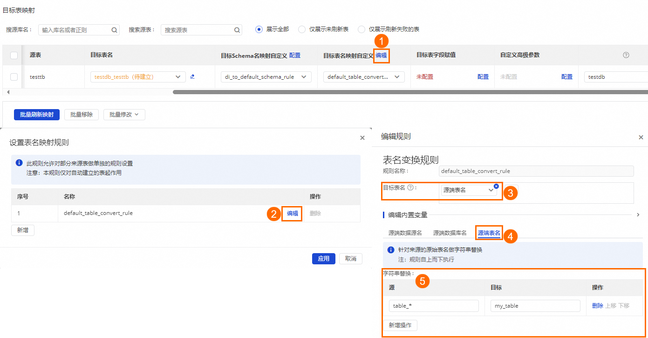The height and width of the screenshot is (338, 648).
Task: Open the 批量修改 dropdown button
Action: click(124, 115)
